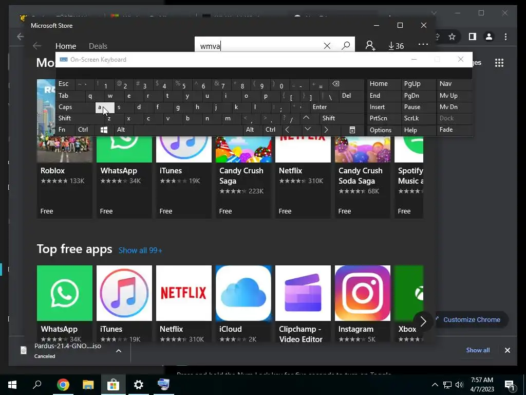
Task: Tap the context menu key on keyboard
Action: tap(352, 130)
